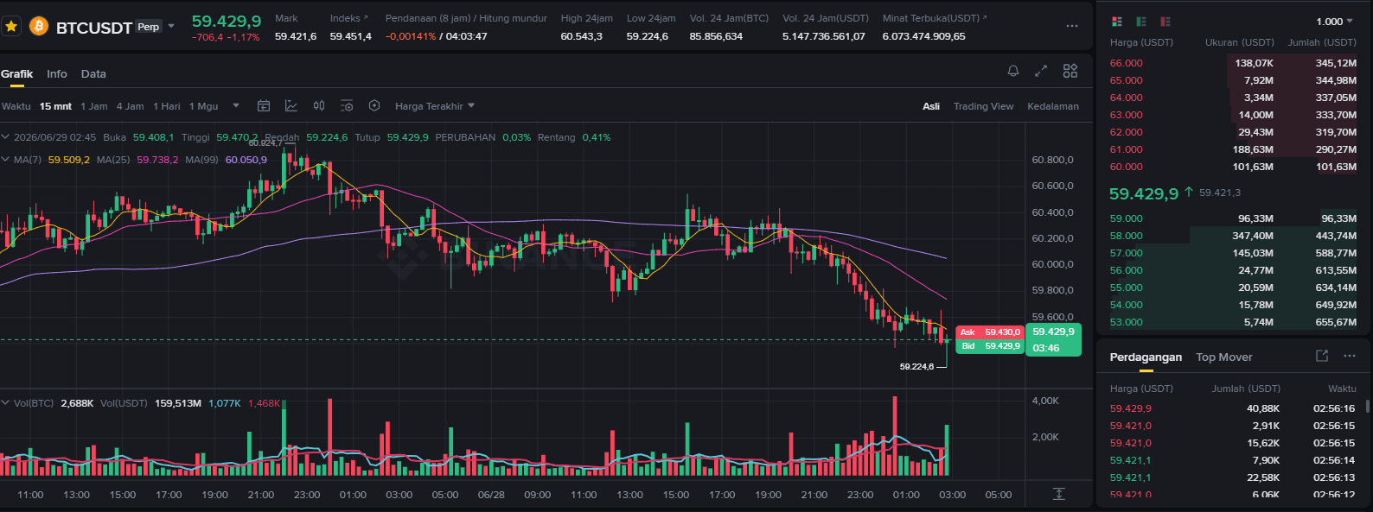This screenshot has width=1373, height=512.
Task: Click the Ask price label 59.430,0
Action: coord(989,332)
